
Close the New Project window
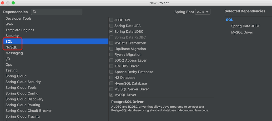[x=3, y=3]
